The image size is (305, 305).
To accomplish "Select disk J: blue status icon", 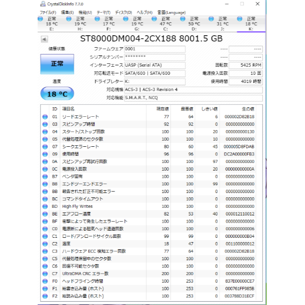I will coord(211,19).
